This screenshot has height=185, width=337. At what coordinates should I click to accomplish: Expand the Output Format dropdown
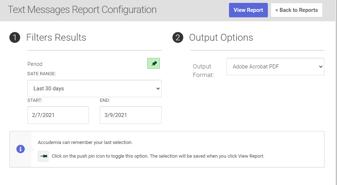click(x=275, y=67)
